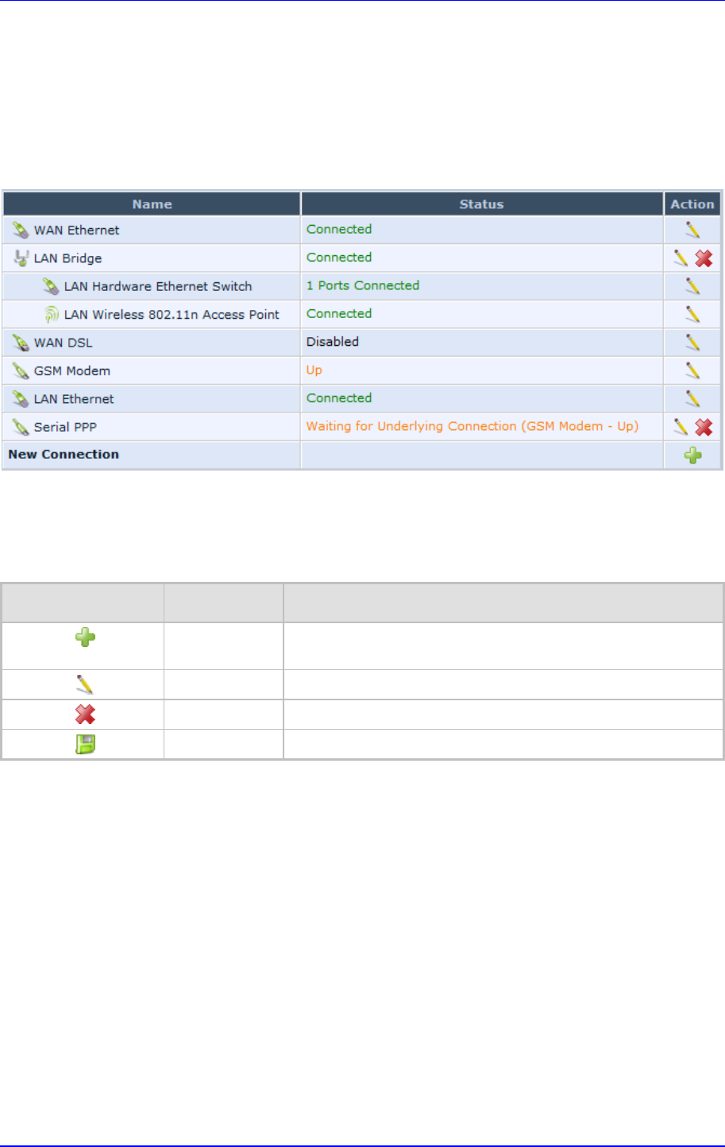The width and height of the screenshot is (725, 1147).
Task: Click the Action column header
Action: point(692,204)
